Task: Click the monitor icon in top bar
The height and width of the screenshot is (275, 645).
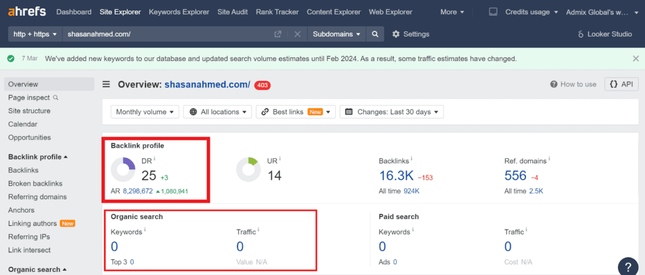Action: 493,12
